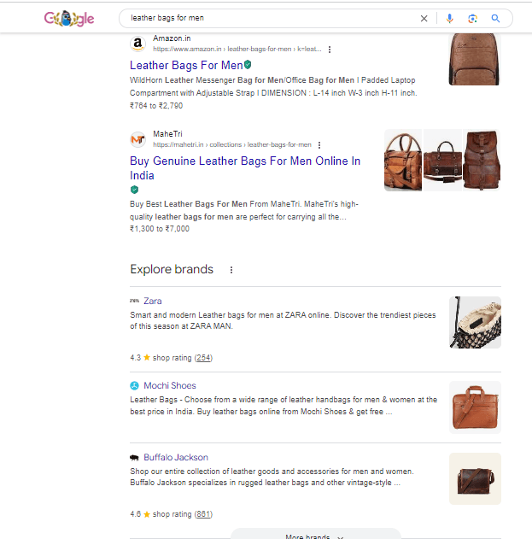
Task: Clear the search query with X icon
Action: (424, 19)
